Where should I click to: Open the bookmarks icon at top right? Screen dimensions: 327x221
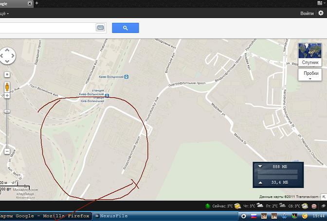pyautogui.click(x=320, y=3)
